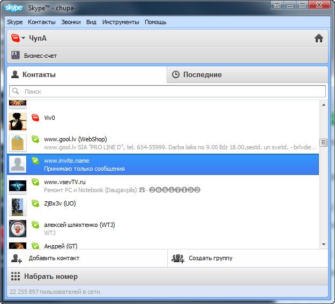Open the Вид menu
The width and height of the screenshot is (335, 304).
pos(91,22)
